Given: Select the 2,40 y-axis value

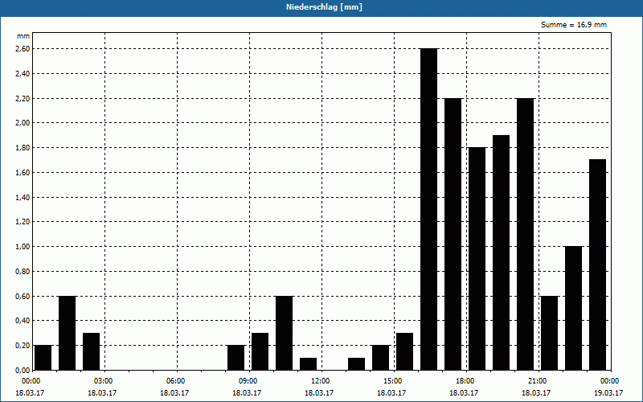Looking at the screenshot, I should click(23, 74).
